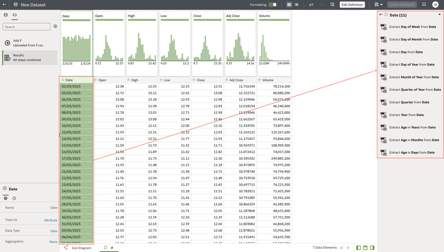Click the lightning bolt status icon
Viewport: 444px width, 252px height.
coord(348,248)
